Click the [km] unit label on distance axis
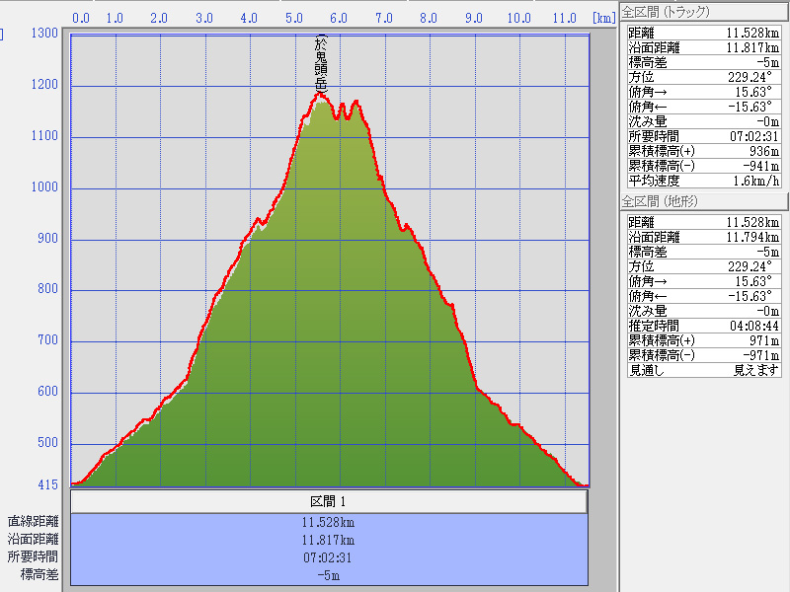Viewport: 790px width, 592px height. click(x=604, y=19)
